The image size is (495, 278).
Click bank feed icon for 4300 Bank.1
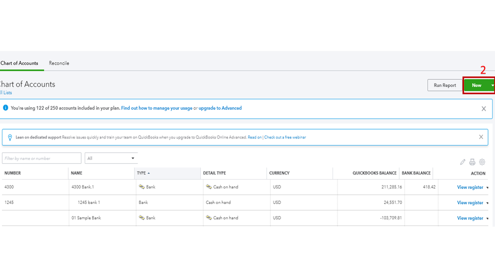coord(142,187)
